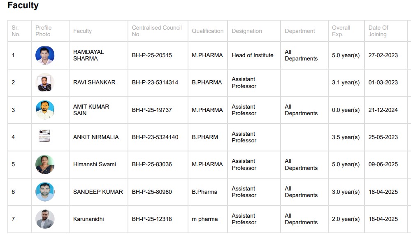
Task: Select the Overall Exp. column header
Action: tap(341, 31)
